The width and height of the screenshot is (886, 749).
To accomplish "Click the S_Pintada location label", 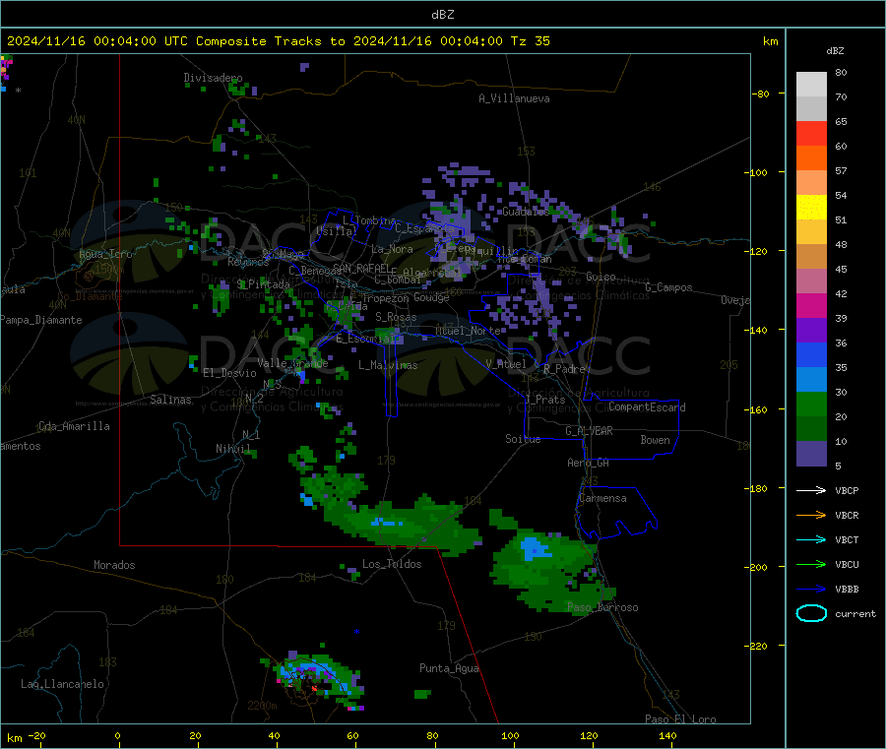I will tap(263, 284).
